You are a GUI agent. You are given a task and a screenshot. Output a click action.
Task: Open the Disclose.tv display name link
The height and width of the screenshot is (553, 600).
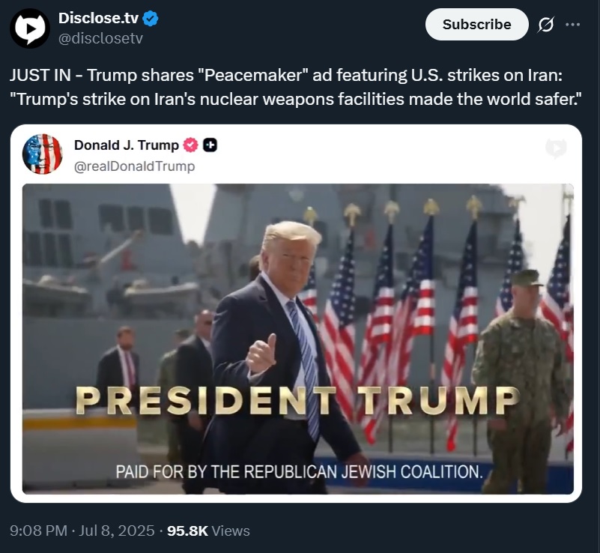pyautogui.click(x=98, y=18)
